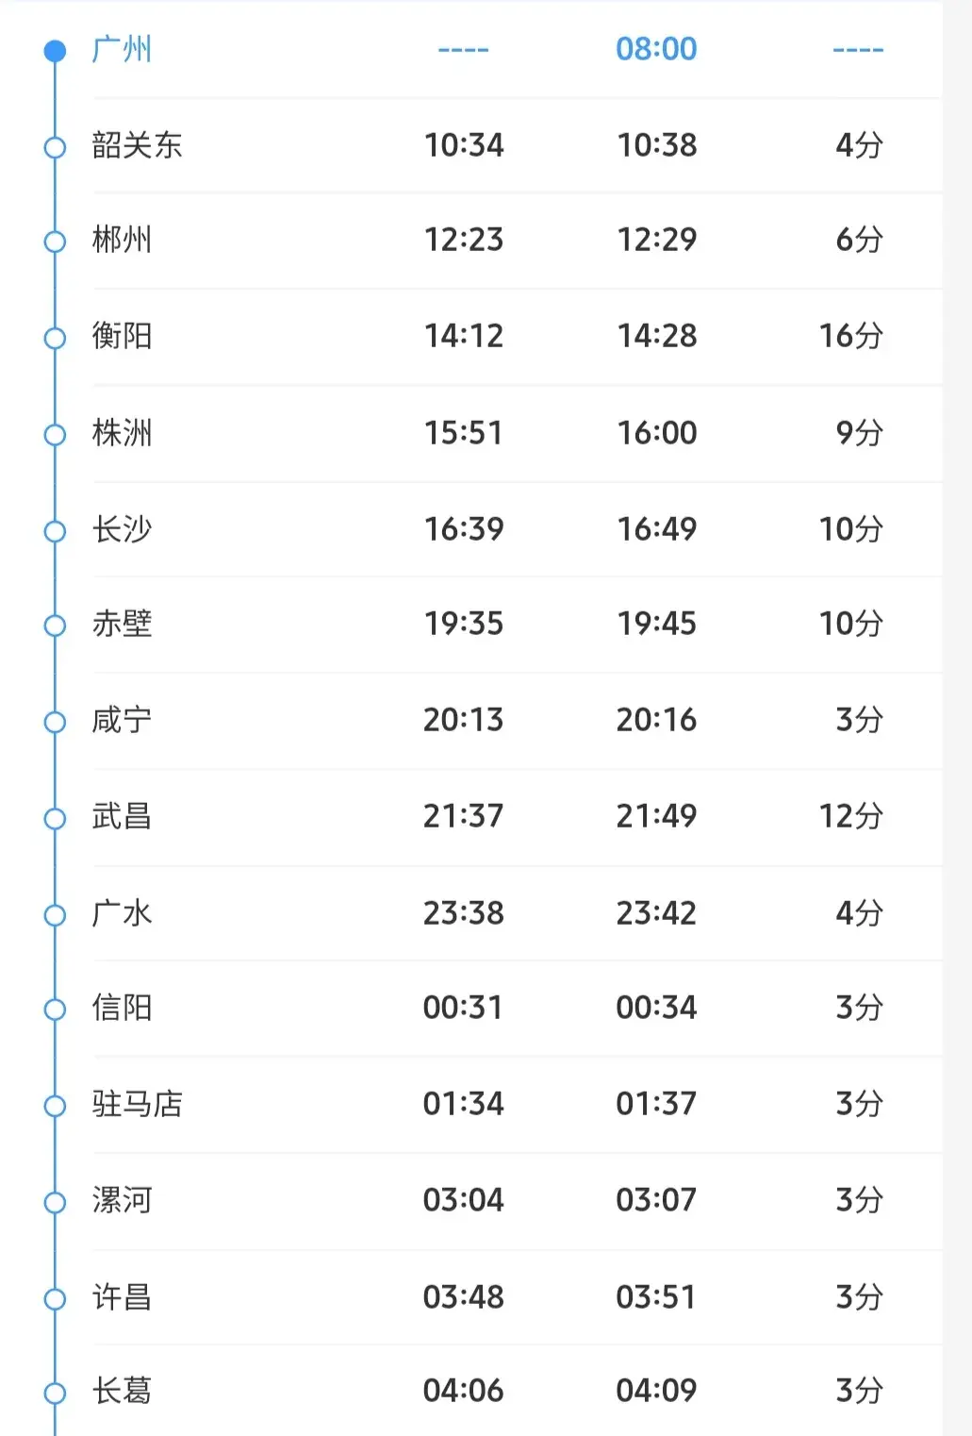This screenshot has height=1436, width=972.
Task: Click the 21:49 departure time from 武昌
Action: point(656,816)
